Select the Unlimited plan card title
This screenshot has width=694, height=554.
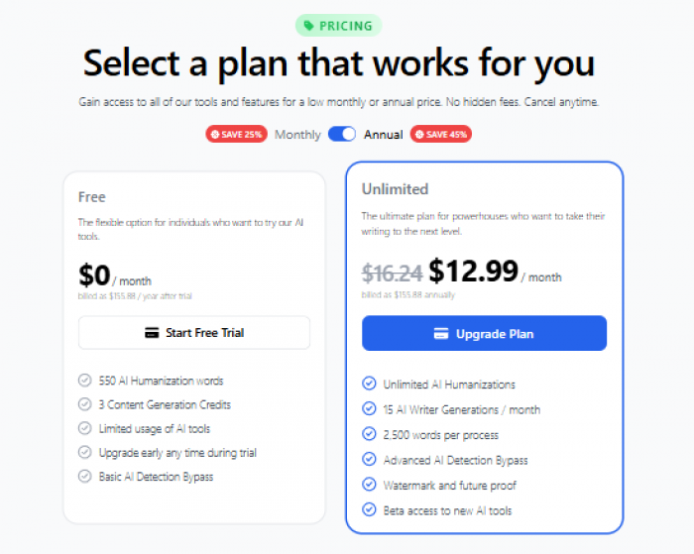tap(395, 189)
